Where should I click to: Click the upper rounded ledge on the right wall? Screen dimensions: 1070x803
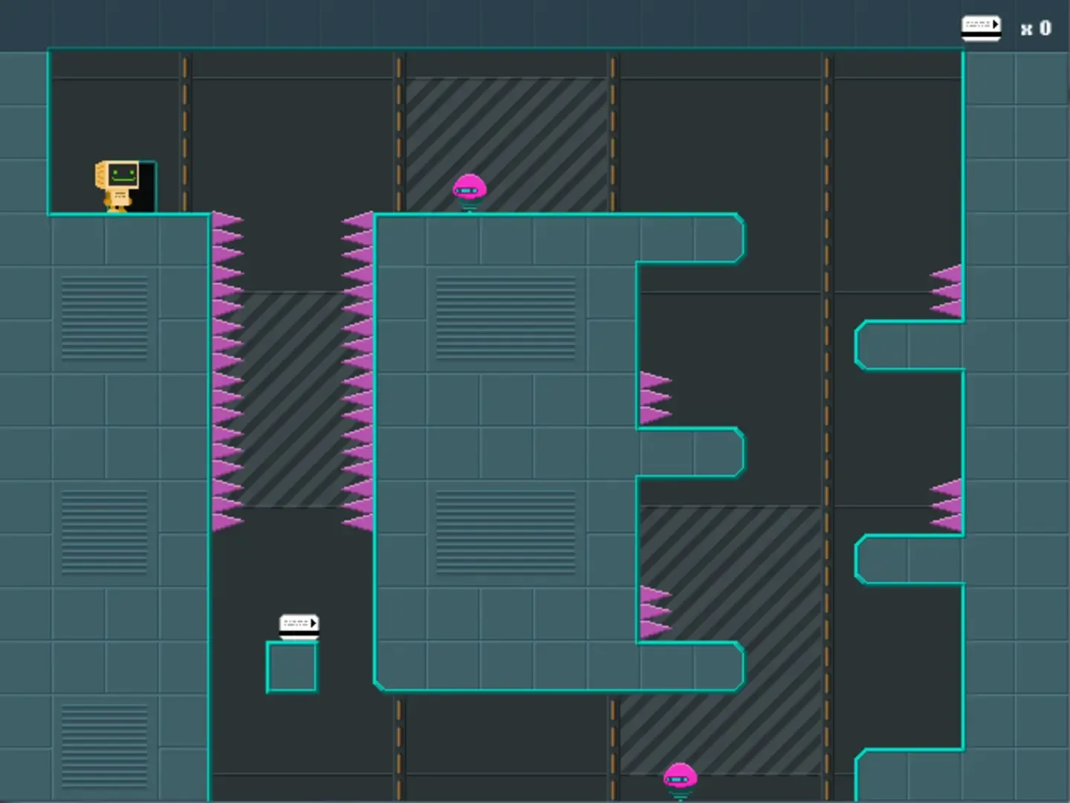[x=909, y=345]
